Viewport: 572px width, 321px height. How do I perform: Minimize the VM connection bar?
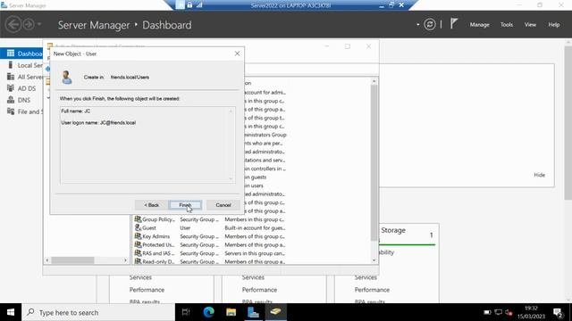point(382,5)
